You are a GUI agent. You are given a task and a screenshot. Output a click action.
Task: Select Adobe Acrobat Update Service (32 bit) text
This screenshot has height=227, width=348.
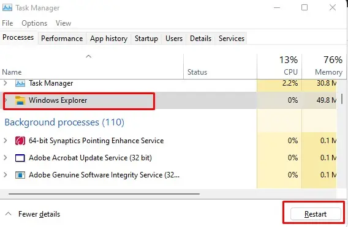pos(90,158)
